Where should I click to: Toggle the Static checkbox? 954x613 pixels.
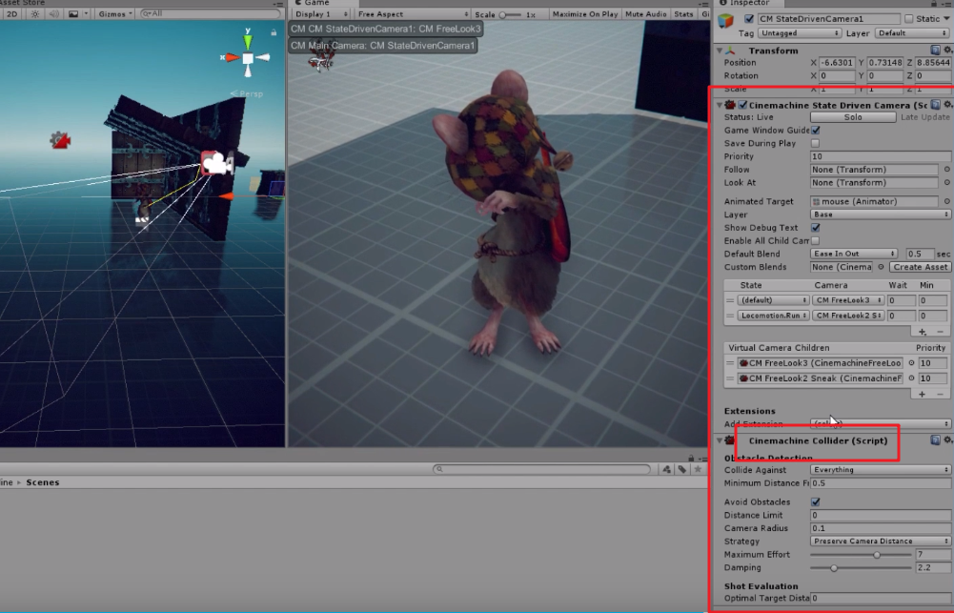click(x=908, y=19)
